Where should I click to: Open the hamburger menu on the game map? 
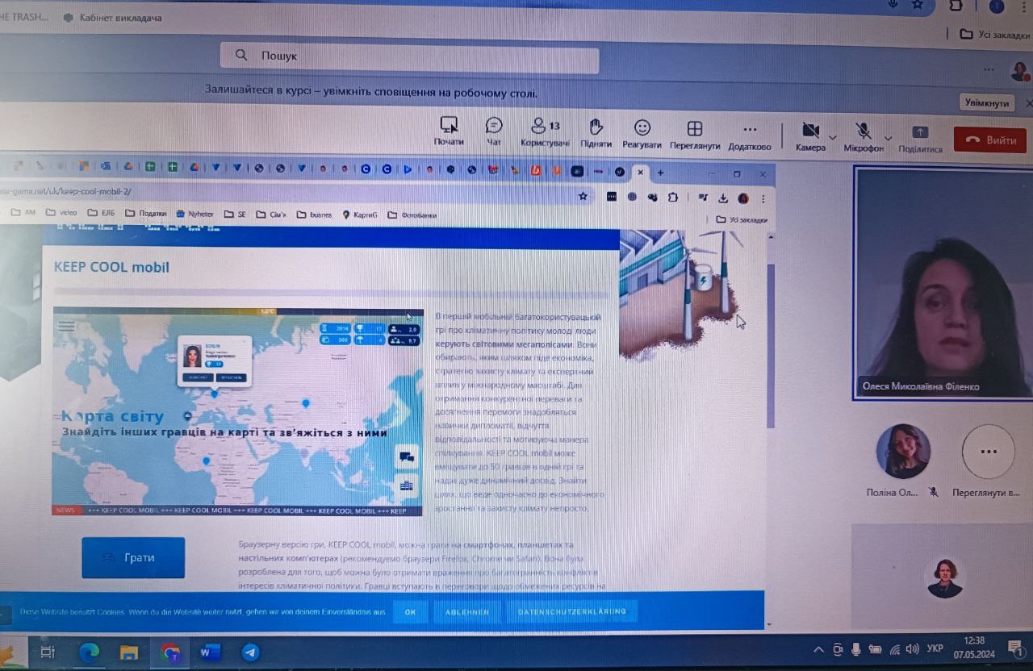(67, 326)
